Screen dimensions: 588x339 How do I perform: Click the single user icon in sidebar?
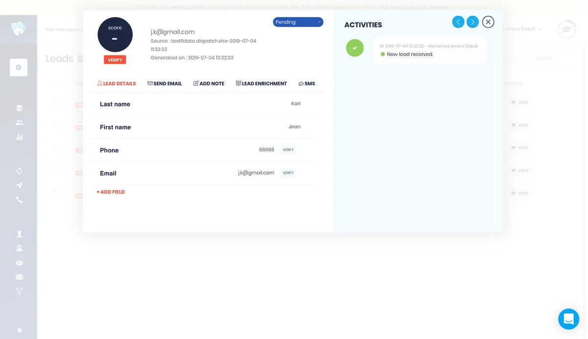pyautogui.click(x=19, y=234)
